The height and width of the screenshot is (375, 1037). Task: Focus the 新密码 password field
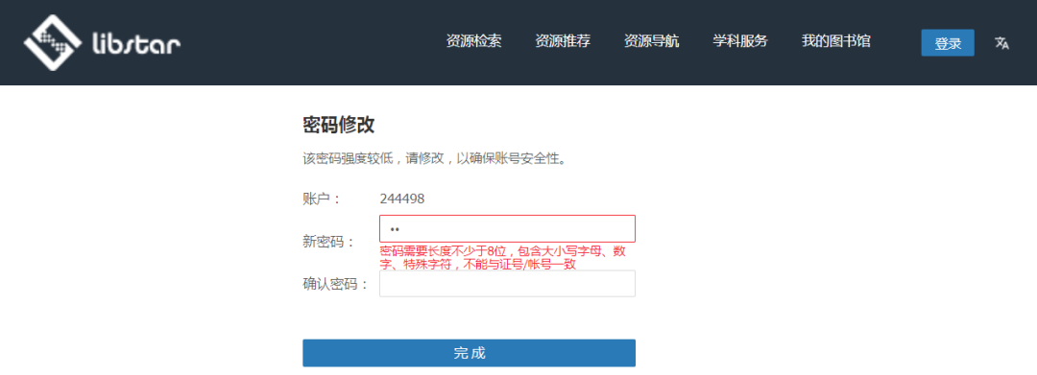click(507, 228)
